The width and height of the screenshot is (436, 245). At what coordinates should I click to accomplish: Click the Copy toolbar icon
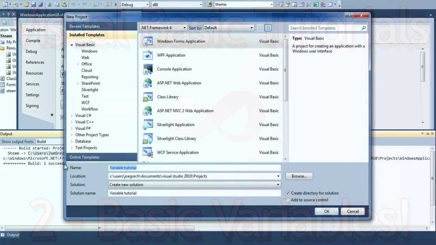point(57,4)
